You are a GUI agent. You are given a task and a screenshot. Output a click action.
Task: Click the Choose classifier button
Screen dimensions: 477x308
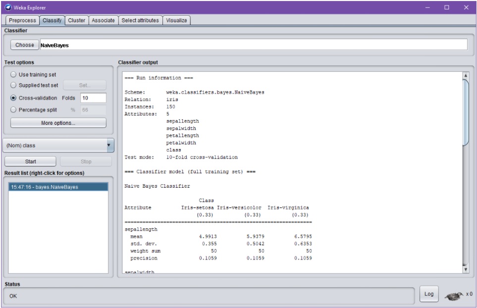tap(25, 45)
